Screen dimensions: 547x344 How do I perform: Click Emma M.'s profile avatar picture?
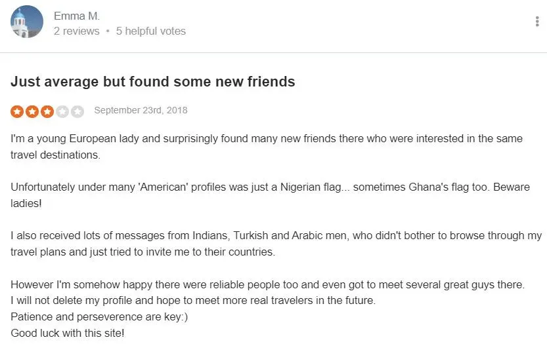point(27,22)
